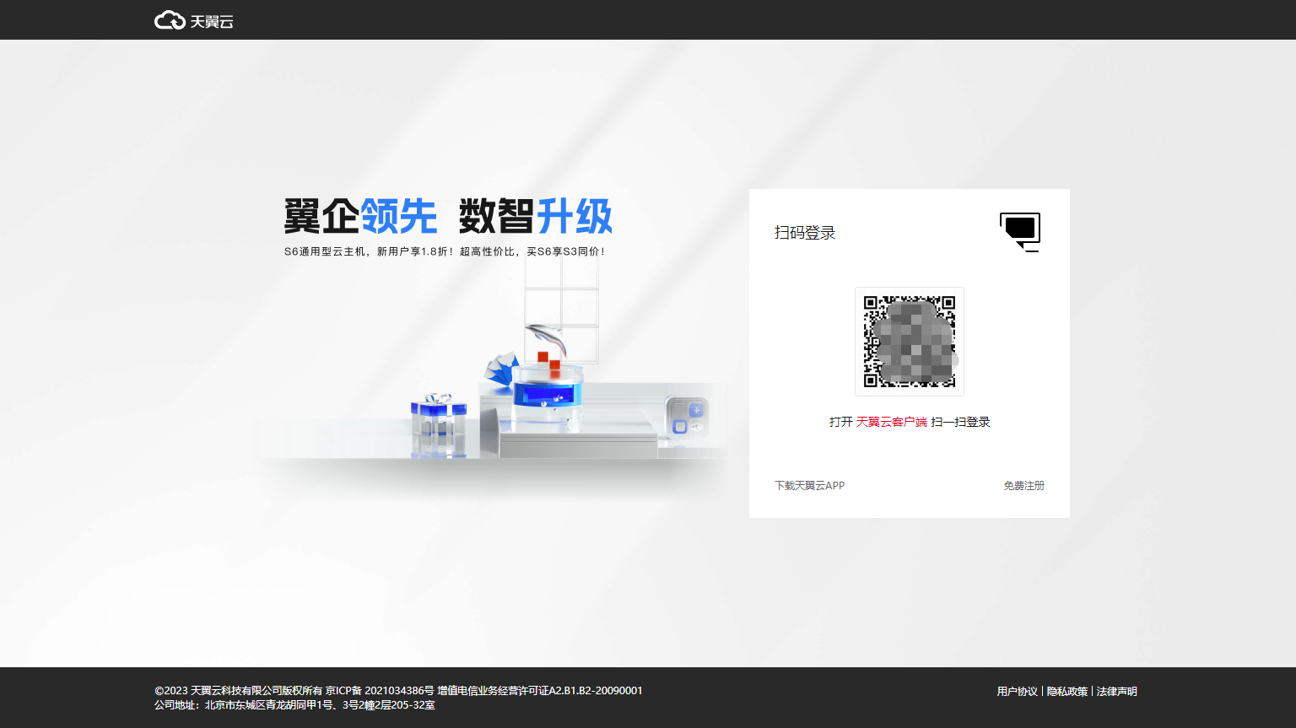1296x728 pixels.
Task: Select the 扫码登录 heading
Action: 805,232
